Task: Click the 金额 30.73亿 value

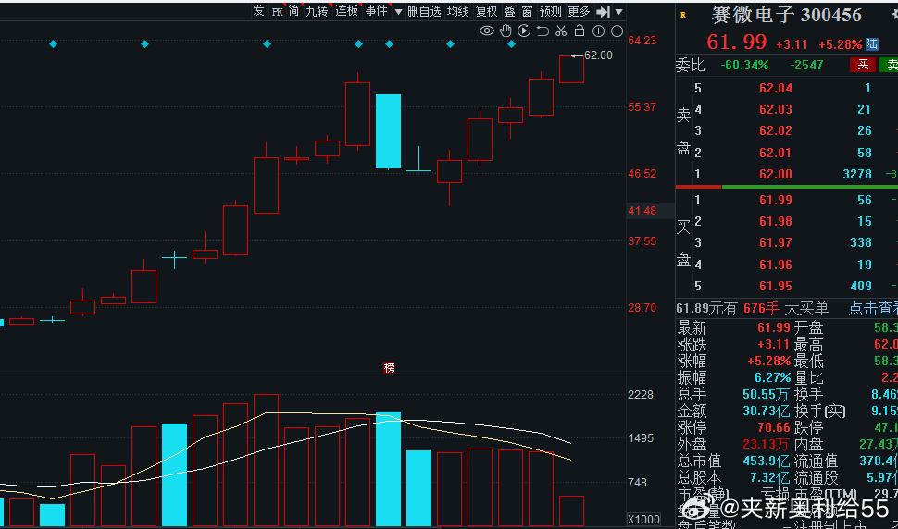Action: tap(765, 412)
